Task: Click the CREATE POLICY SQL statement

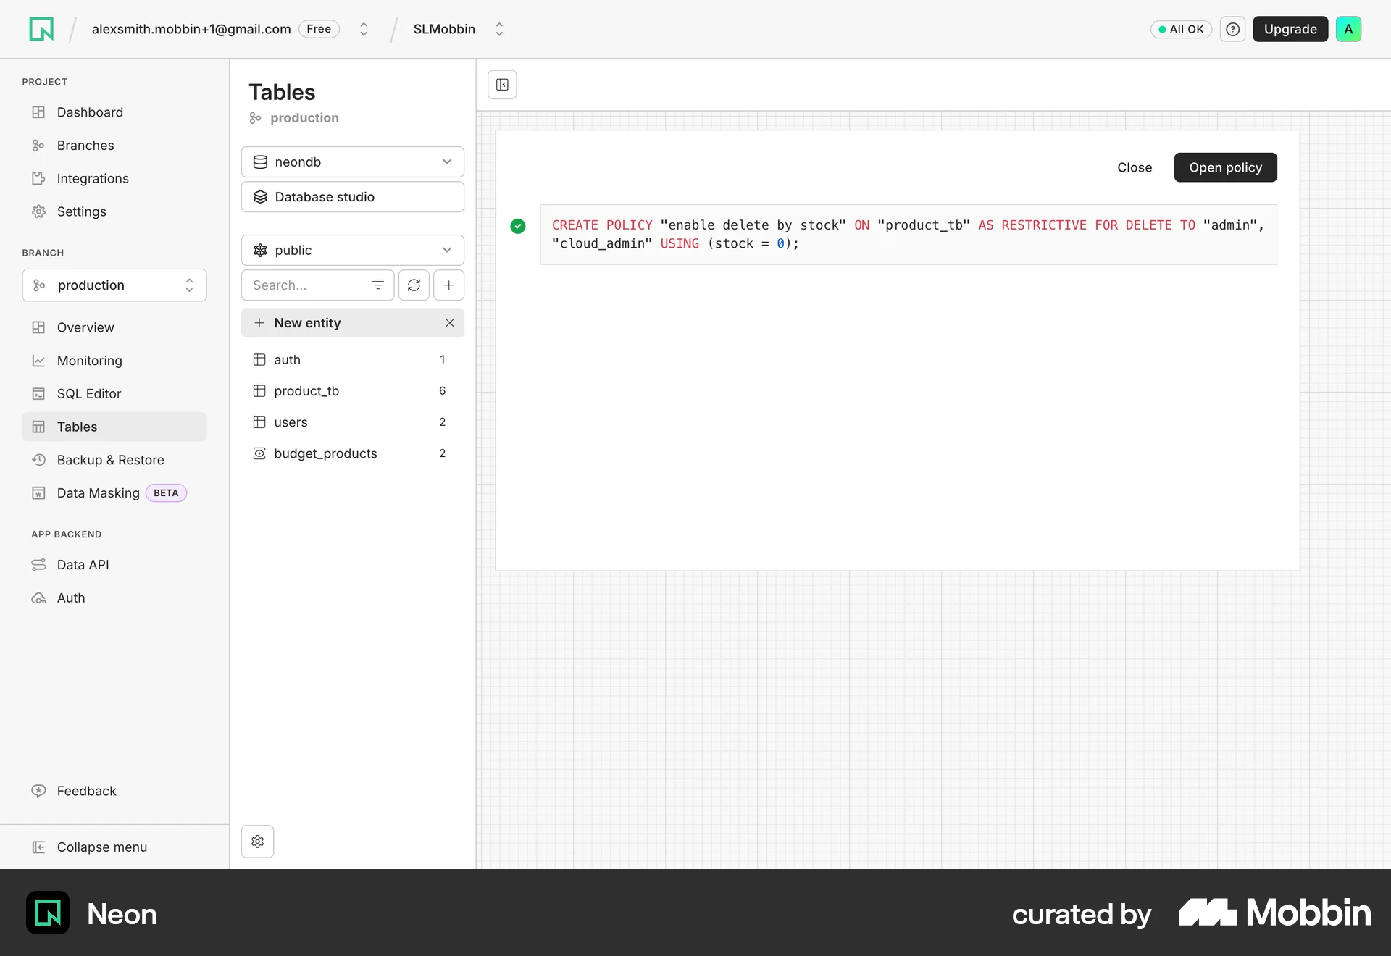Action: [908, 235]
